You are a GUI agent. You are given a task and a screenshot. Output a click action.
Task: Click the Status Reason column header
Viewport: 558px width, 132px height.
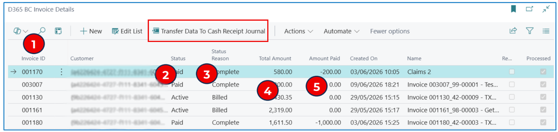[x=220, y=55]
